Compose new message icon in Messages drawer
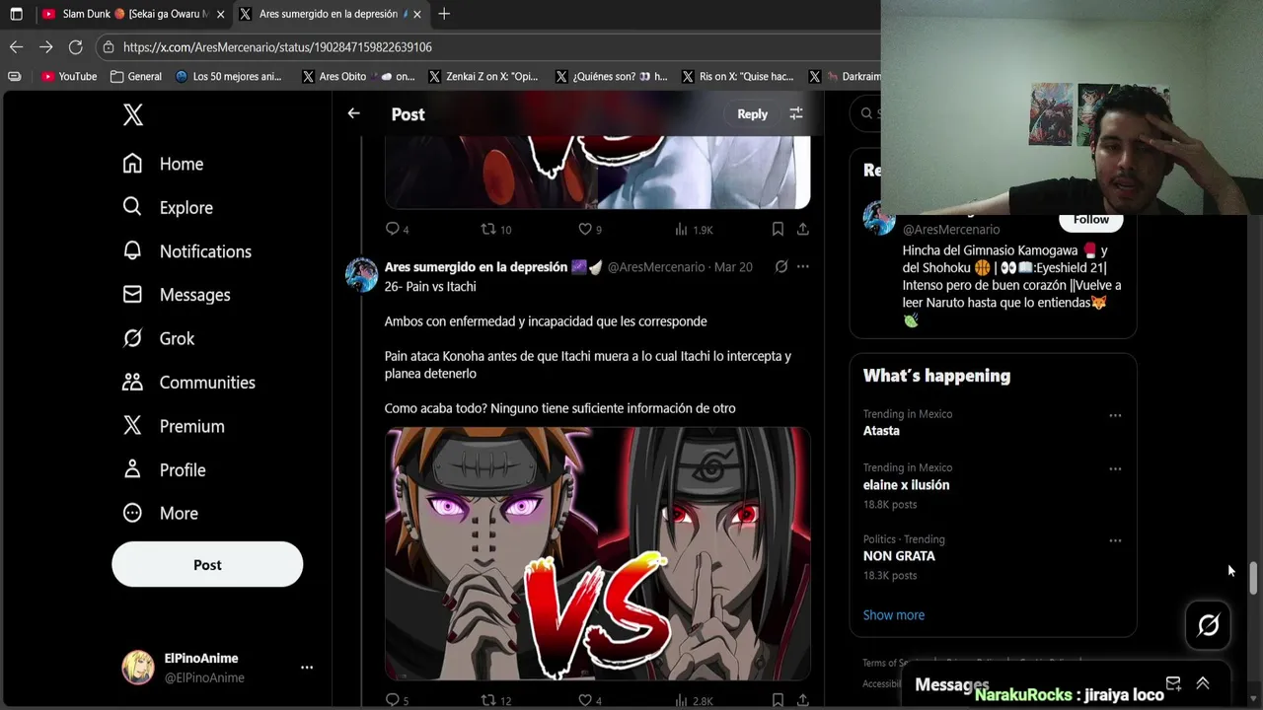The height and width of the screenshot is (710, 1263). 1173,683
